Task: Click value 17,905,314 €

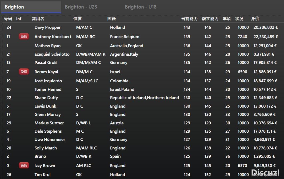Action: click(265, 62)
